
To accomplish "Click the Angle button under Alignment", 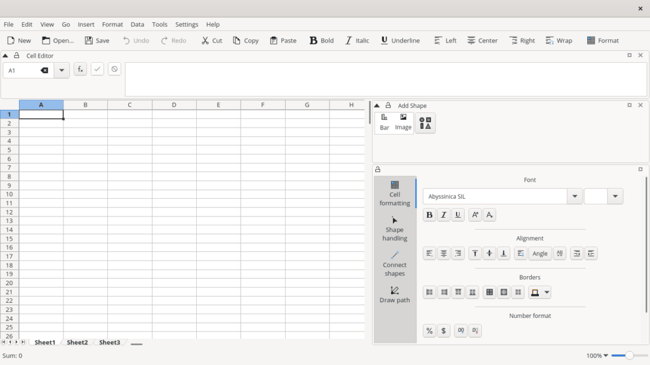I will 540,253.
